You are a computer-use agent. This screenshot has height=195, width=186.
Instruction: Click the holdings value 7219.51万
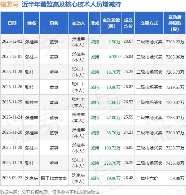point(175,87)
